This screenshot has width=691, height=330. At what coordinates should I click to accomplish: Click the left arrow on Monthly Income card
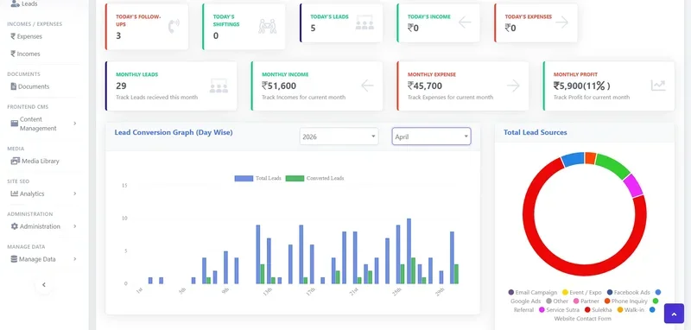coord(367,86)
